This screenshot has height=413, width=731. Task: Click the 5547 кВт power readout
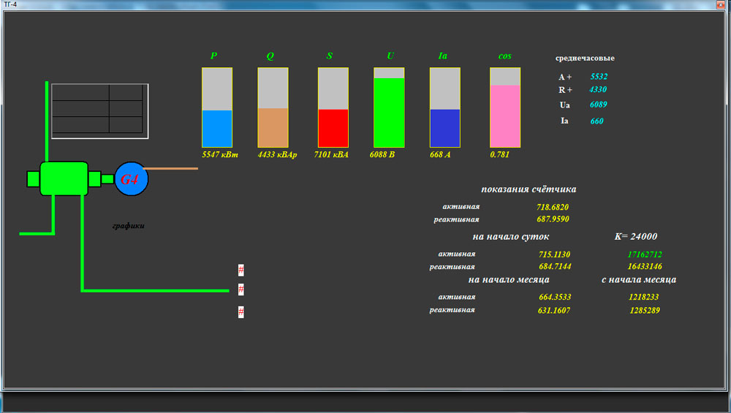(x=220, y=155)
